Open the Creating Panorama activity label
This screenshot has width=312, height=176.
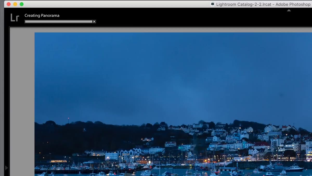tap(42, 15)
